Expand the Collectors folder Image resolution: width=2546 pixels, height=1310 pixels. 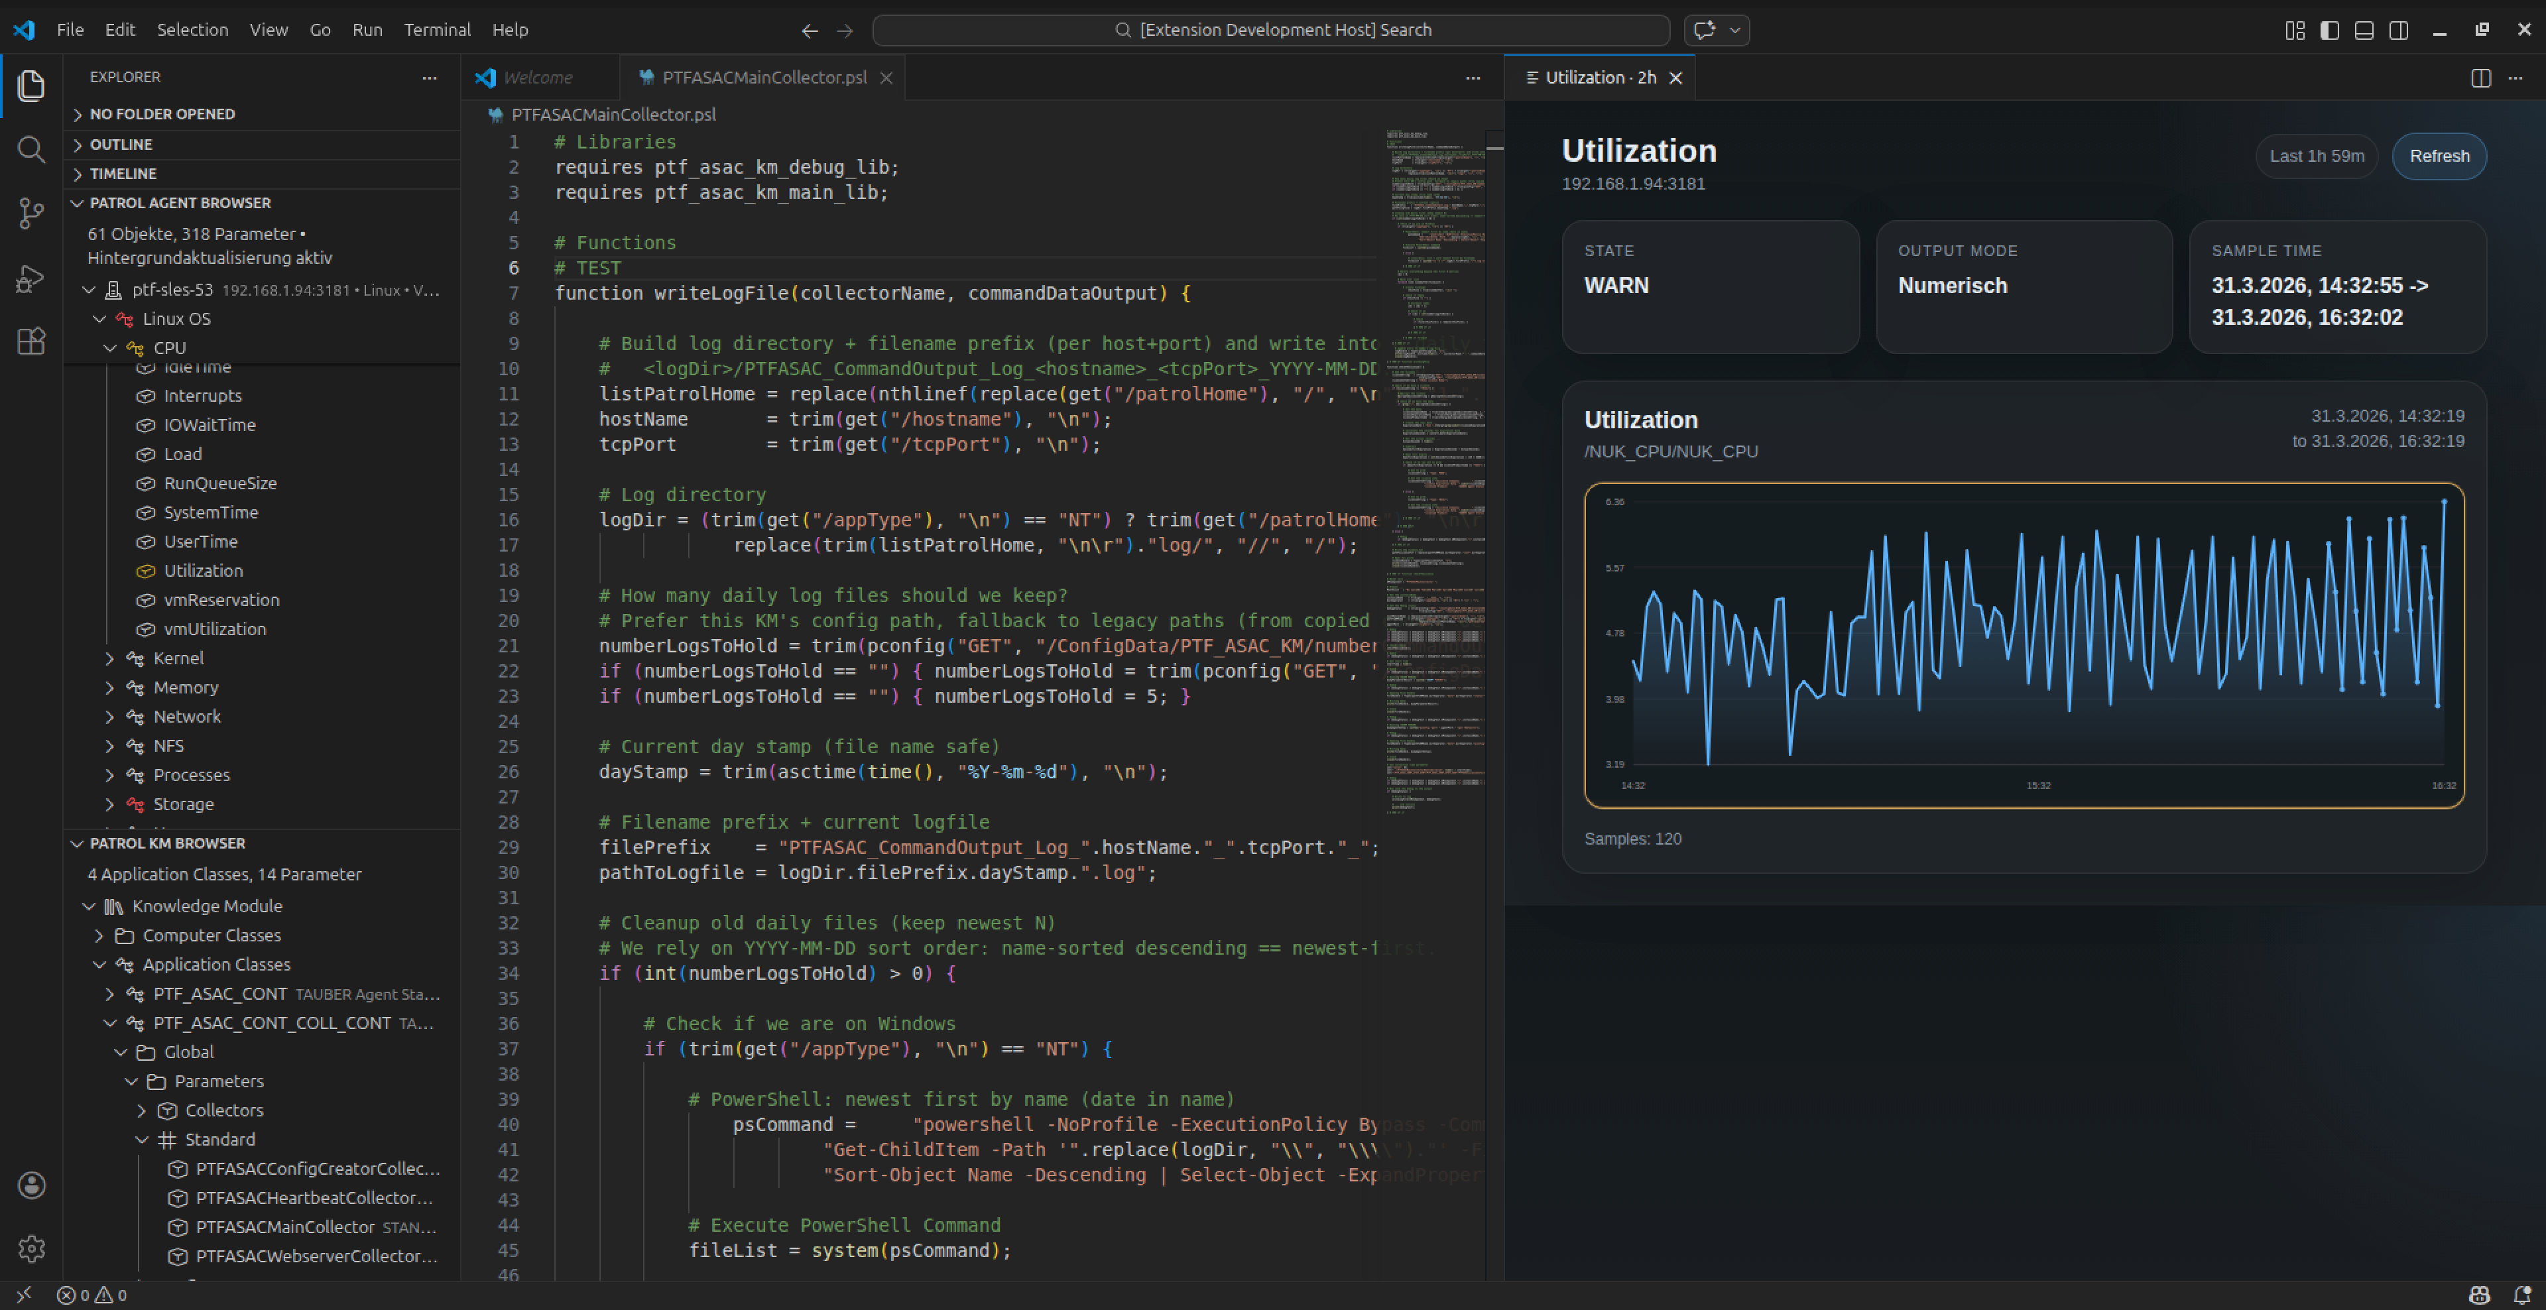[143, 1110]
